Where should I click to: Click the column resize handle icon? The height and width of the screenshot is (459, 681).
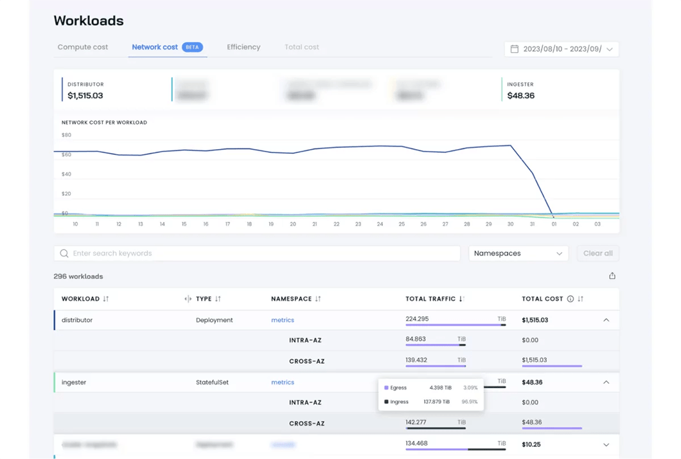click(x=188, y=299)
